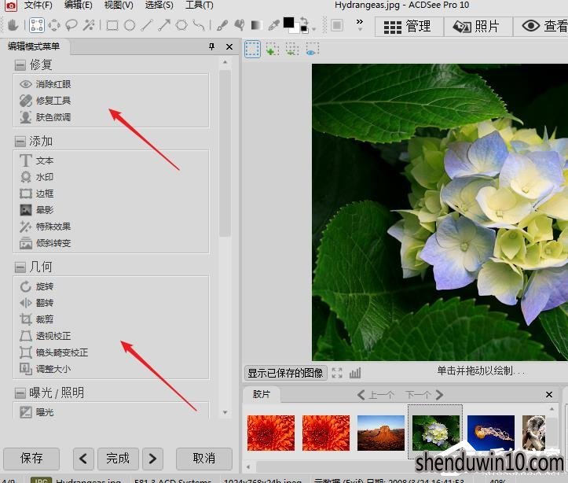The width and height of the screenshot is (568, 483).
Task: Close the Filmstrip panel
Action: point(549,395)
